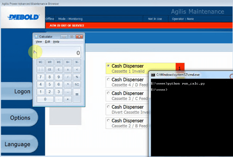Click the multiply key in Calculator
Image resolution: width=233 pixels, height=157 pixels.
coord(68,84)
